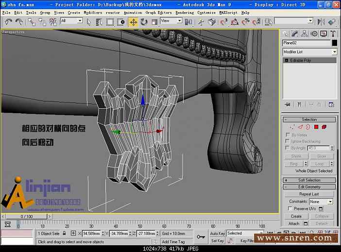341x252 pixels.
Task: Open the Constraints None dropdown
Action: 321,202
